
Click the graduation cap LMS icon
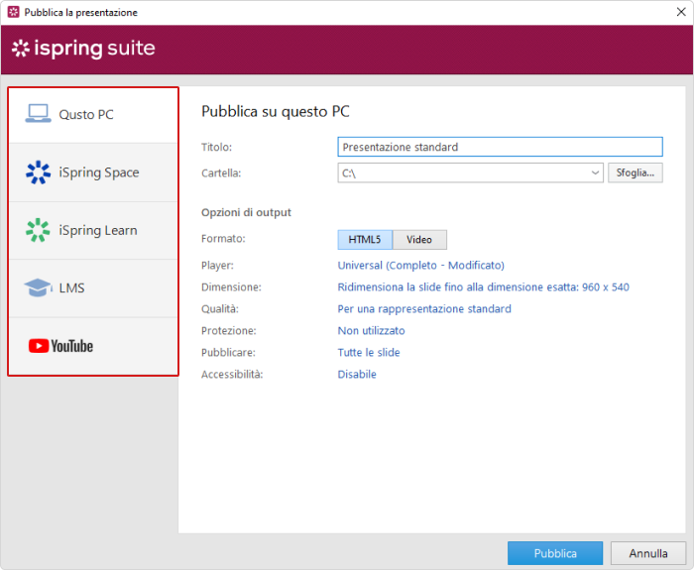(38, 287)
